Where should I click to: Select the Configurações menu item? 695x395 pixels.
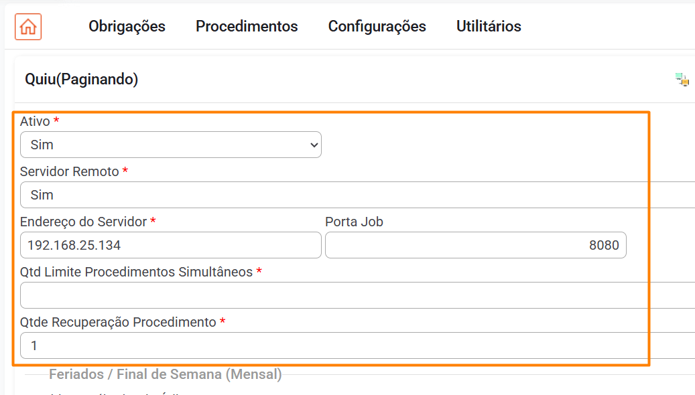click(x=377, y=26)
